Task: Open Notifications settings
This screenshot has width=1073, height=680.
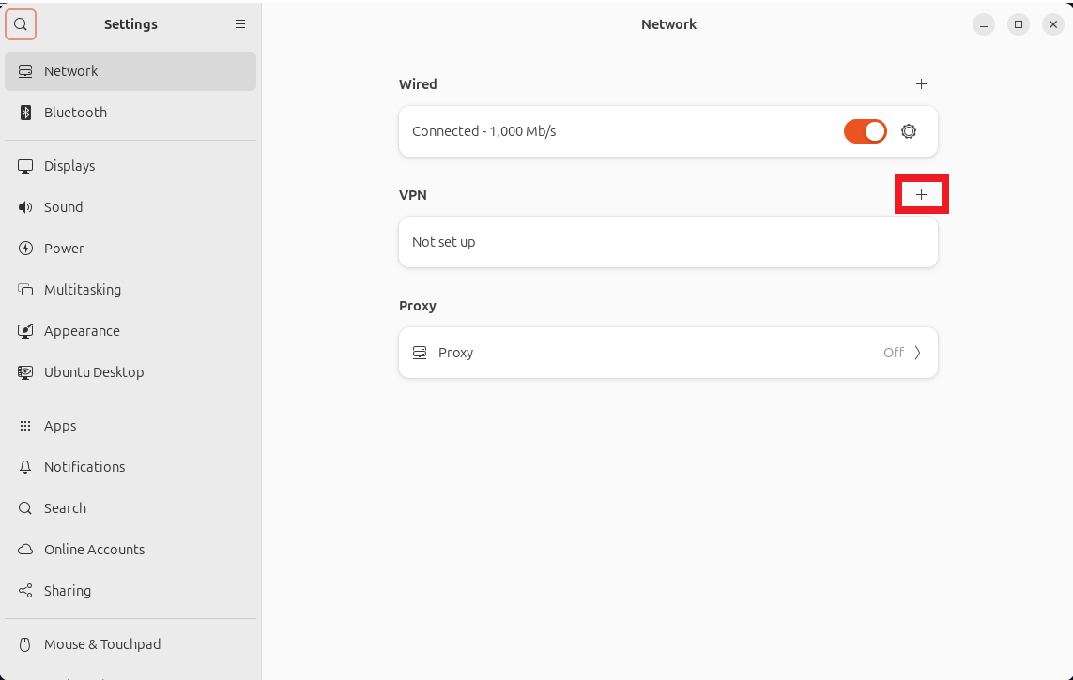Action: [84, 467]
